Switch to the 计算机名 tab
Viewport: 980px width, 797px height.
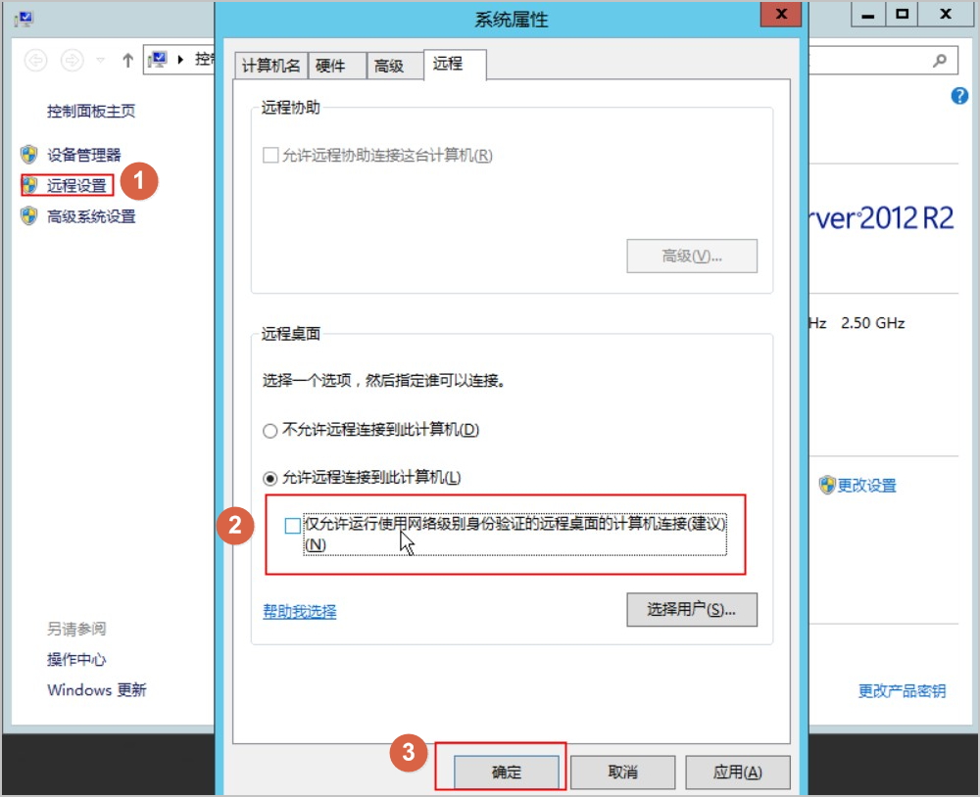271,66
